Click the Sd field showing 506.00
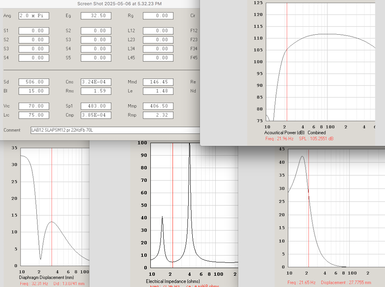Image resolution: width=385 pixels, height=287 pixels. pyautogui.click(x=34, y=82)
